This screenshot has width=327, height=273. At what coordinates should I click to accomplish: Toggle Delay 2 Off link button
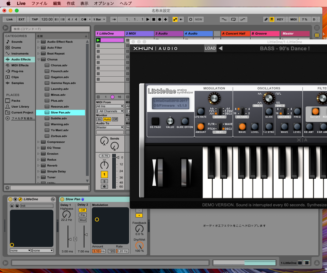[x=83, y=210]
